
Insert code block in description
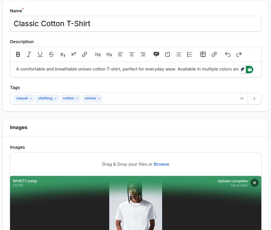(167, 55)
